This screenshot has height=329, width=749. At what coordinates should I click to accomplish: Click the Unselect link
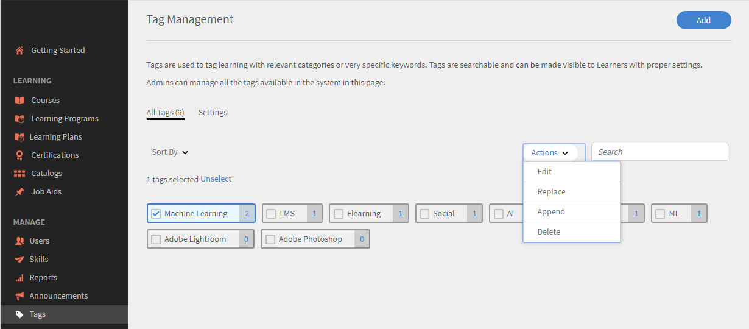coord(216,179)
